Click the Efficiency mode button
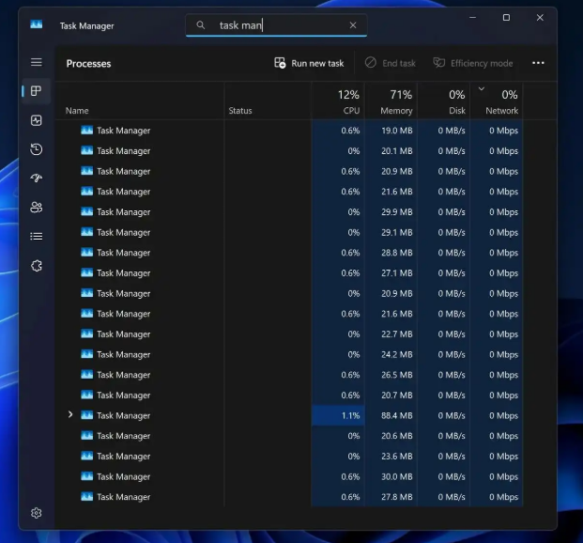 (x=473, y=63)
